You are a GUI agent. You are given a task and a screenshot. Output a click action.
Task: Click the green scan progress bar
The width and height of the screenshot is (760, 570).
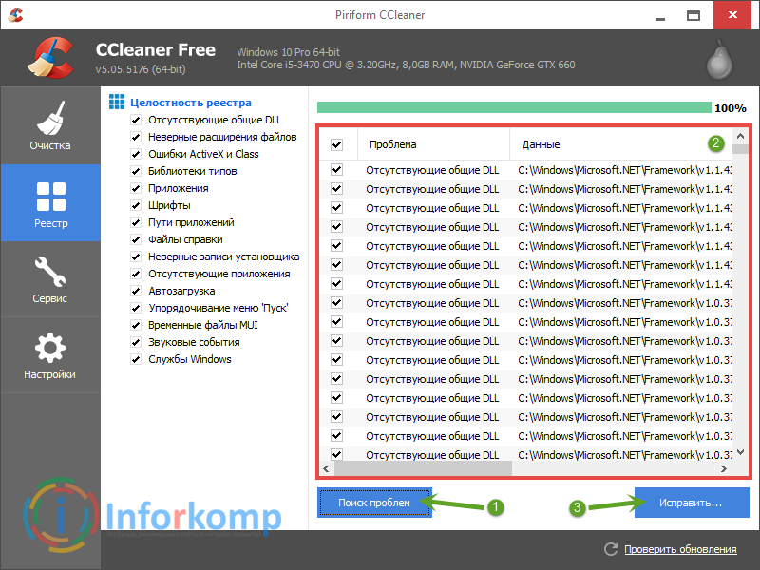click(x=514, y=107)
